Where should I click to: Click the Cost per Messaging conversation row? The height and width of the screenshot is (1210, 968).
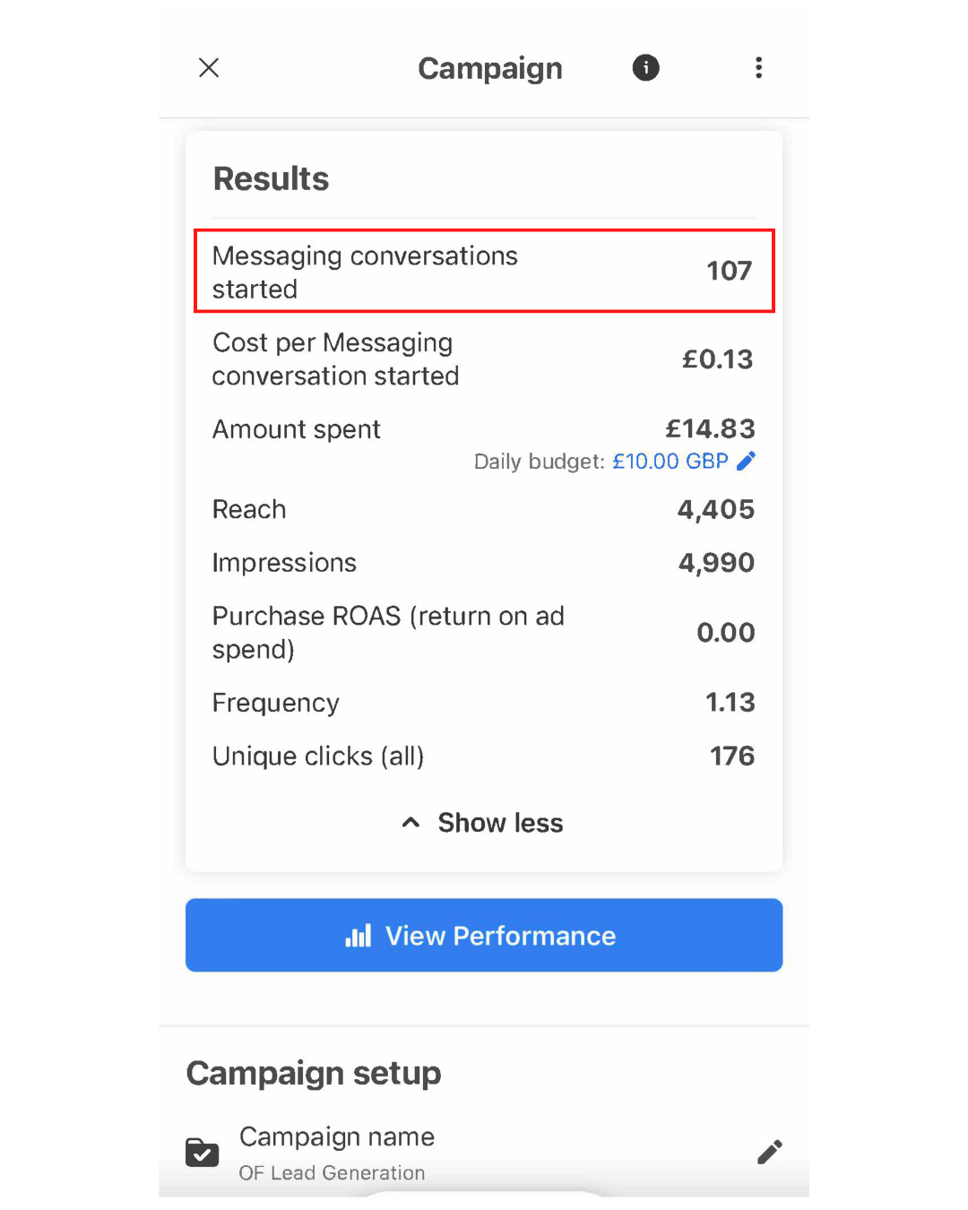click(484, 359)
